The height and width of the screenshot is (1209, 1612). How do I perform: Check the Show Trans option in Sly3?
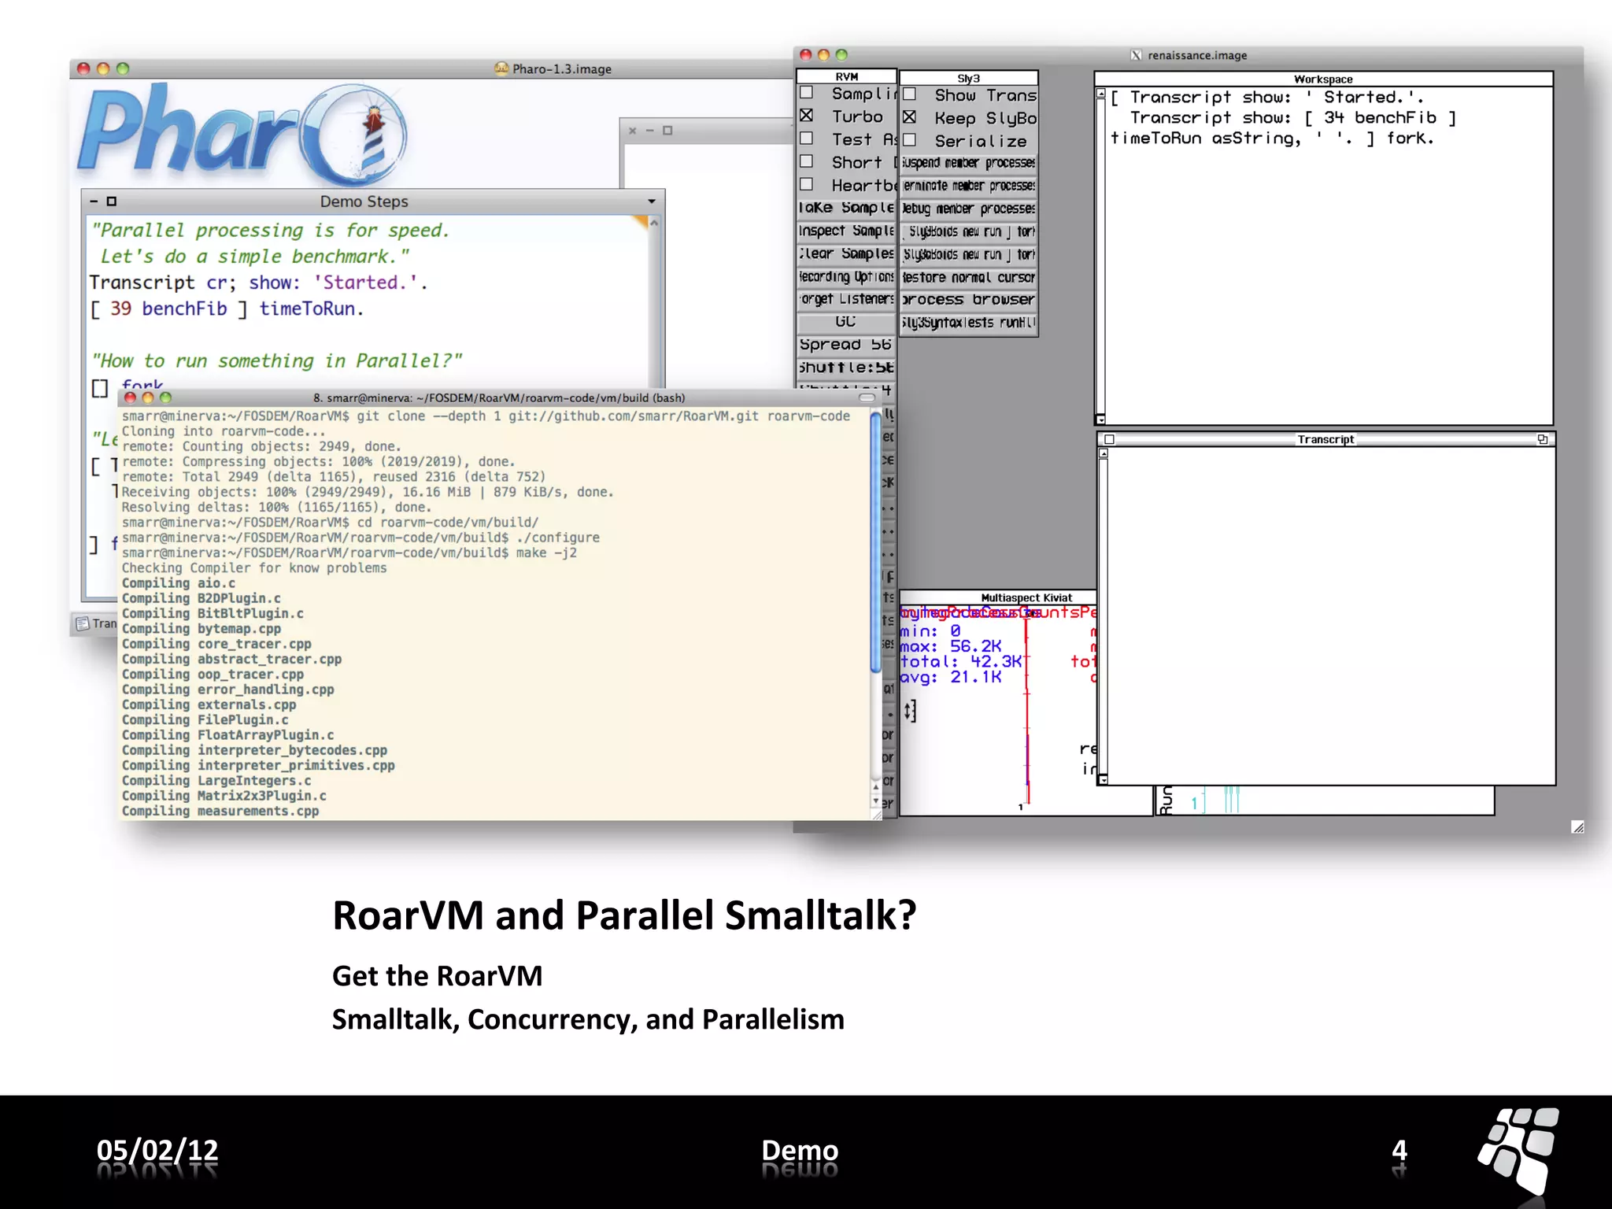click(909, 94)
